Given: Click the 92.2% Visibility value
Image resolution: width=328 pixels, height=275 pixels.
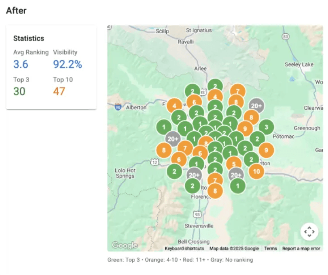Looking at the screenshot, I should click(x=67, y=64).
